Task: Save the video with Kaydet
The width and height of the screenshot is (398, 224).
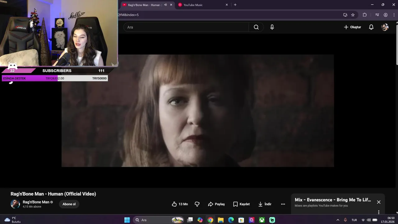Action: (x=241, y=204)
